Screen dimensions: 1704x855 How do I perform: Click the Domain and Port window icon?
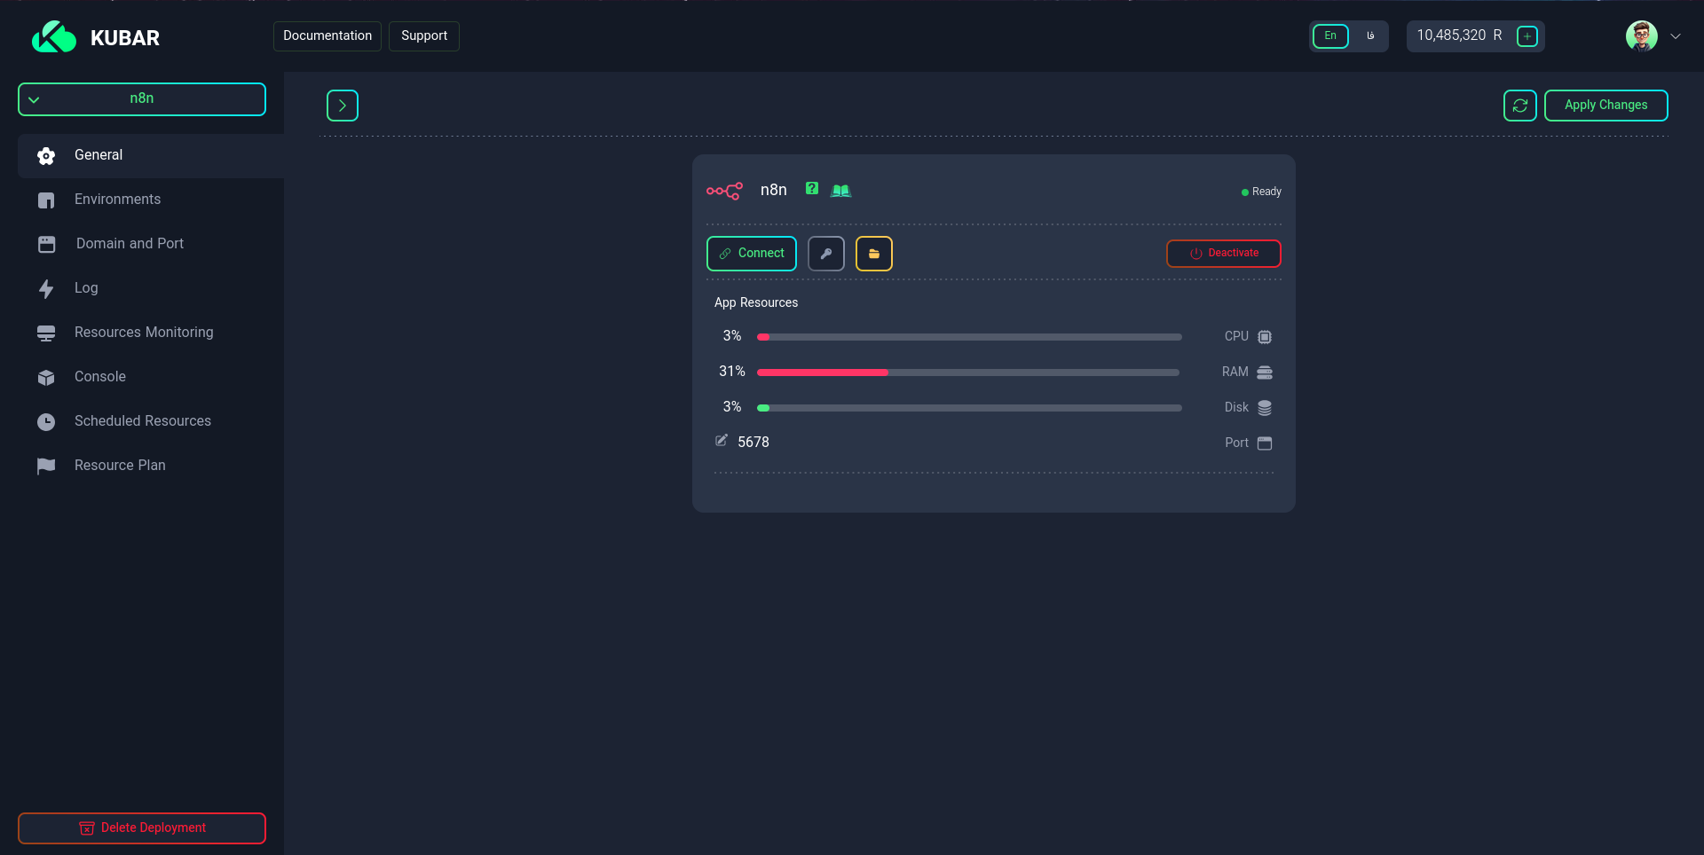point(47,244)
